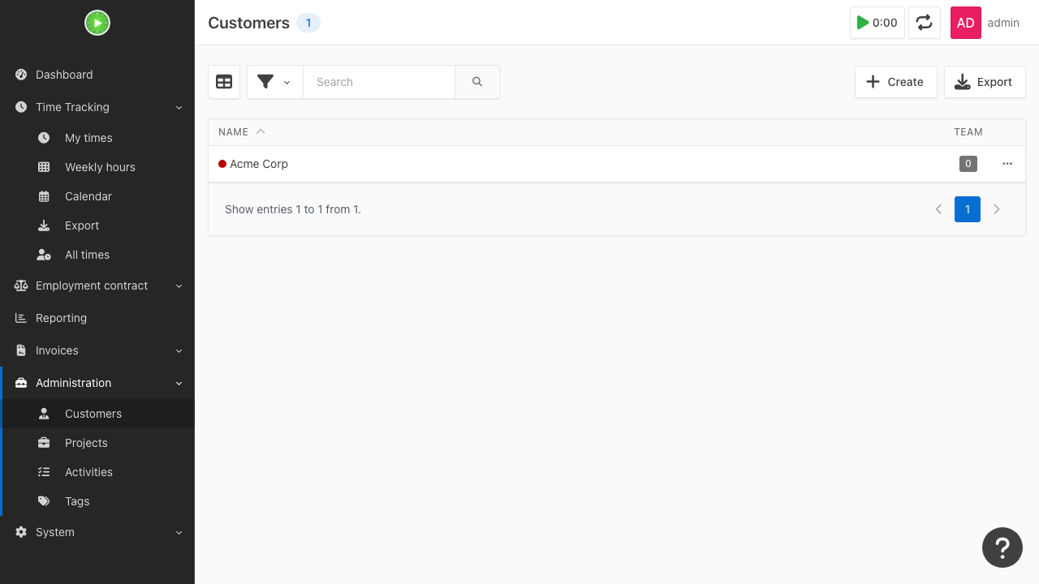Click the user-clock icon beside All times
This screenshot has width=1039, height=584.
44,255
